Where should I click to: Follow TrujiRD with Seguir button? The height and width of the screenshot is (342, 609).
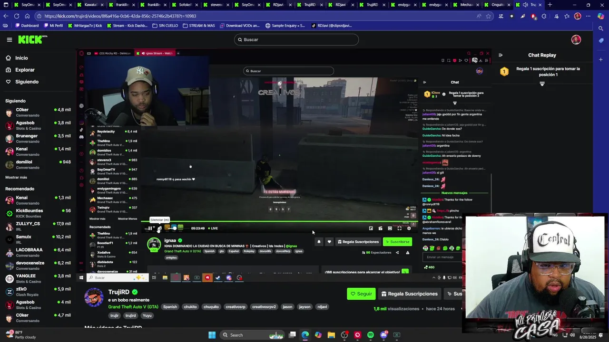[x=361, y=294]
